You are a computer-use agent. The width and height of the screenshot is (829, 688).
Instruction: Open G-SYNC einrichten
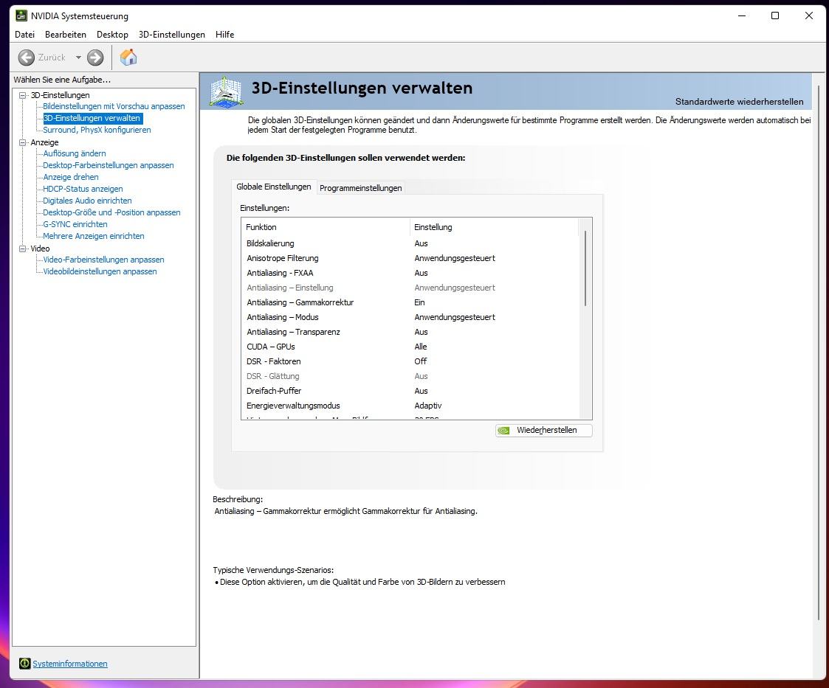(x=75, y=224)
